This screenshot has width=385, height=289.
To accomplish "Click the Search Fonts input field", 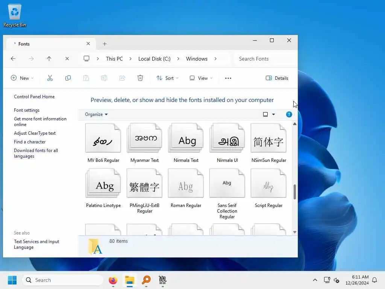I will [x=265, y=59].
